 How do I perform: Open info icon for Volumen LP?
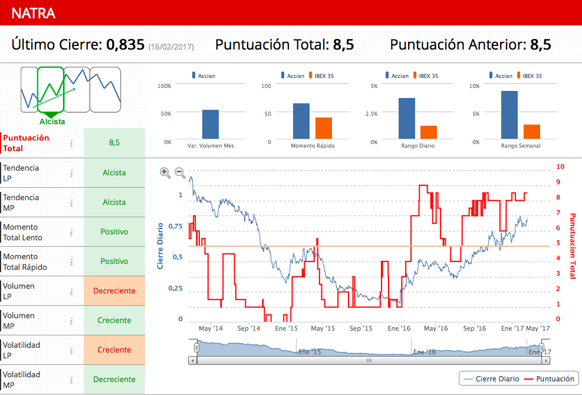tap(71, 291)
